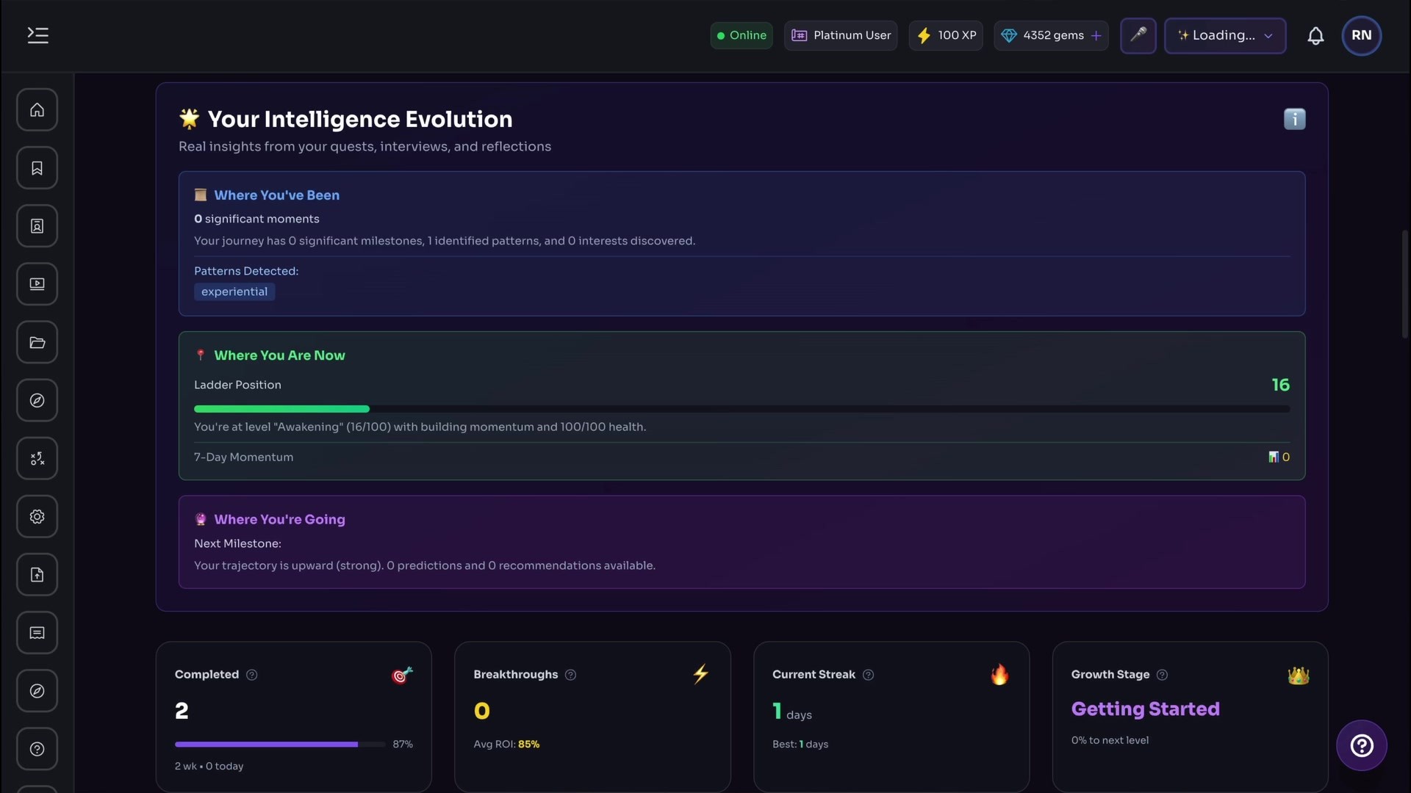The height and width of the screenshot is (793, 1411).
Task: Open the notifications bell
Action: pyautogui.click(x=1315, y=35)
